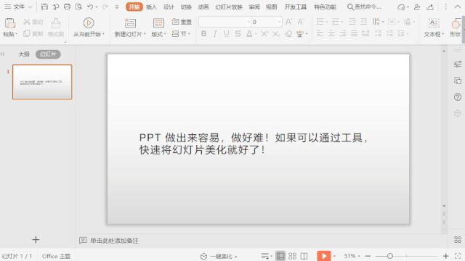Click the Copy (复制) button

tap(33, 33)
